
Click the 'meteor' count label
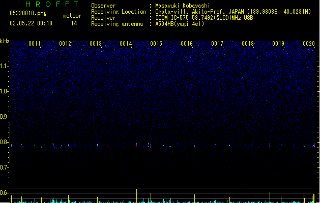pos(72,16)
